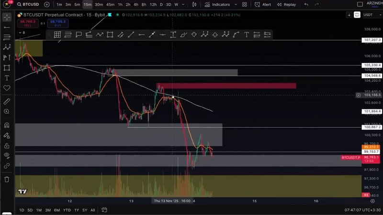Start Bar Replay mode
The image size is (383, 215).
point(286,4)
